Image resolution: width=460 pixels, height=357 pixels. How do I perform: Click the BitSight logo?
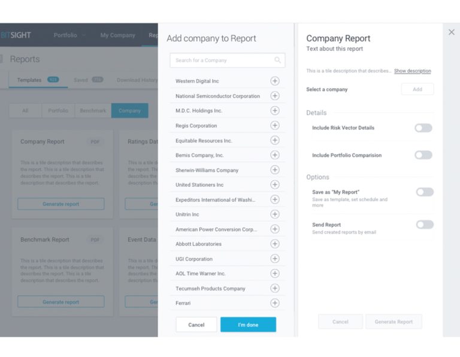pos(16,35)
